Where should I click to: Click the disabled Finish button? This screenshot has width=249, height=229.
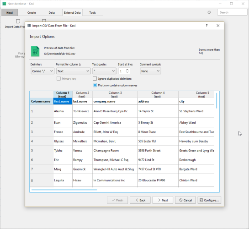pos(117,200)
